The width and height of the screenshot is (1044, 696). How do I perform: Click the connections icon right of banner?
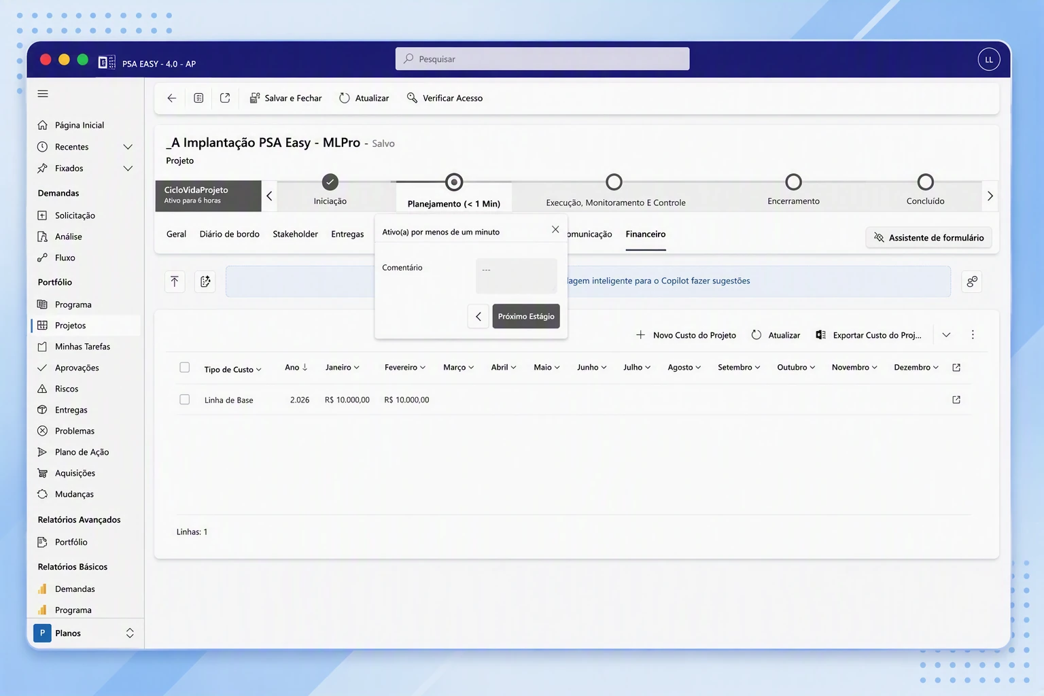972,281
